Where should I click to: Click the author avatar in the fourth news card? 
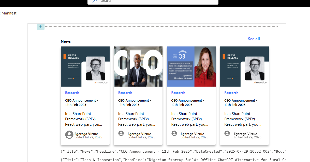tap(227, 133)
